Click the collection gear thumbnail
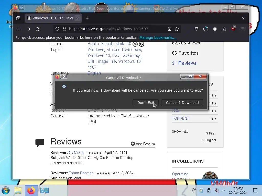262x196 pixels. 210,175
